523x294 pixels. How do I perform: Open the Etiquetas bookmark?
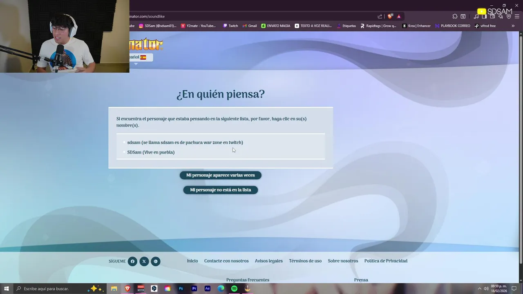pos(346,26)
